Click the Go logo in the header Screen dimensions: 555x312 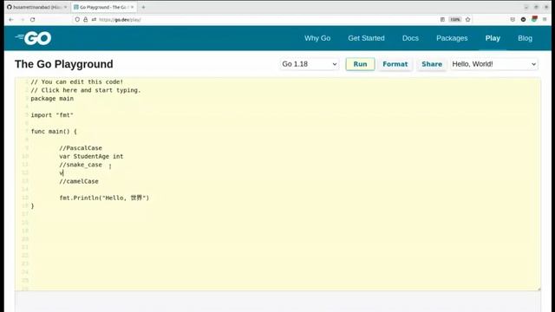(33, 38)
